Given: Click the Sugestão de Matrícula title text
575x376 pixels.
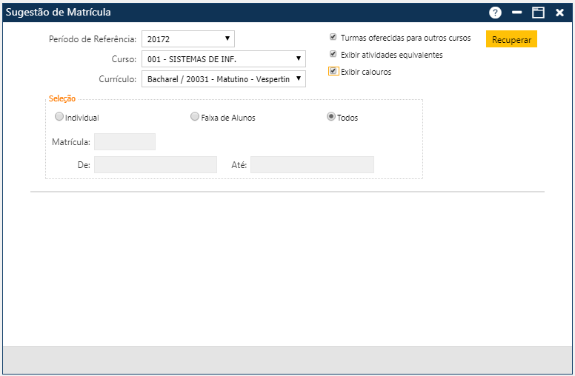Looking at the screenshot, I should point(59,13).
